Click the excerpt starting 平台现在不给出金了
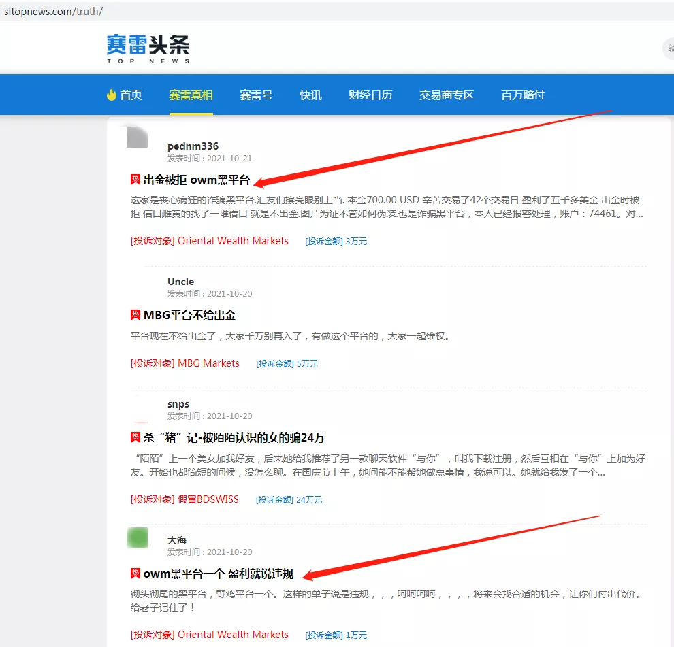This screenshot has height=647, width=674. point(291,336)
